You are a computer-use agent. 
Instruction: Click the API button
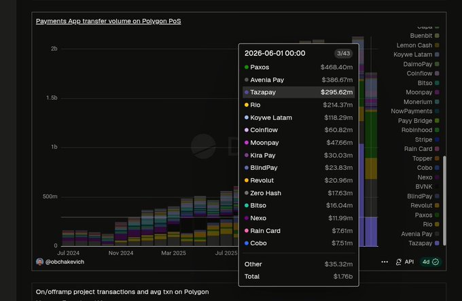point(405,262)
